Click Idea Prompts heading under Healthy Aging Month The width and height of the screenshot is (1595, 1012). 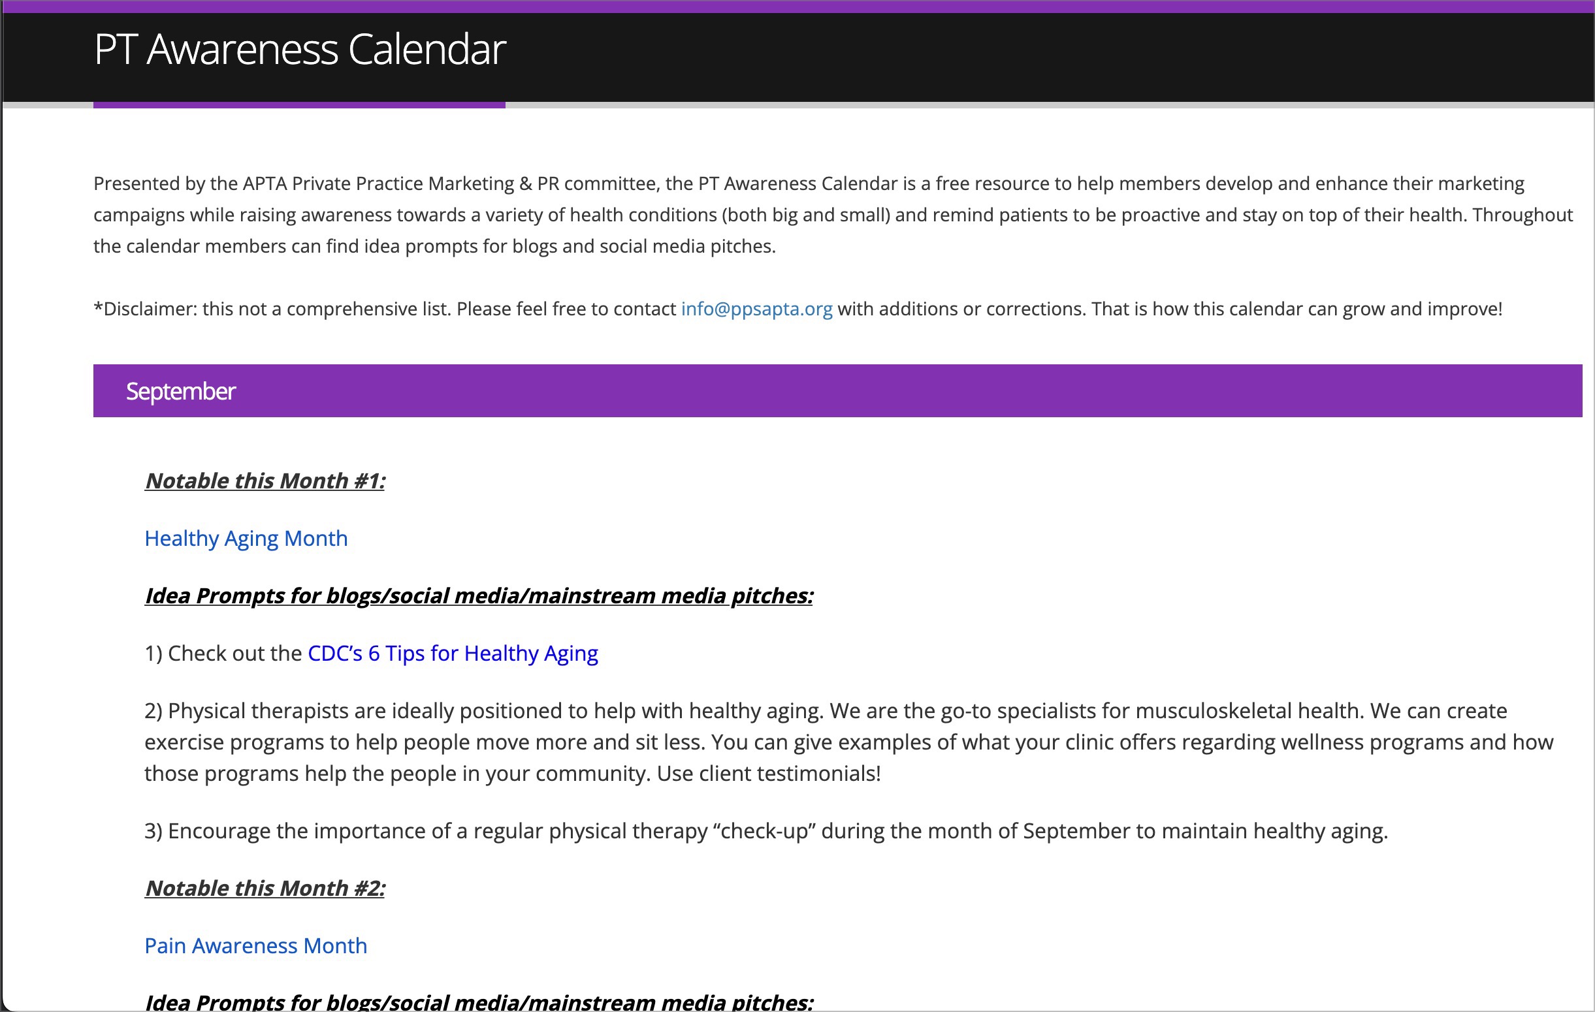tap(478, 596)
